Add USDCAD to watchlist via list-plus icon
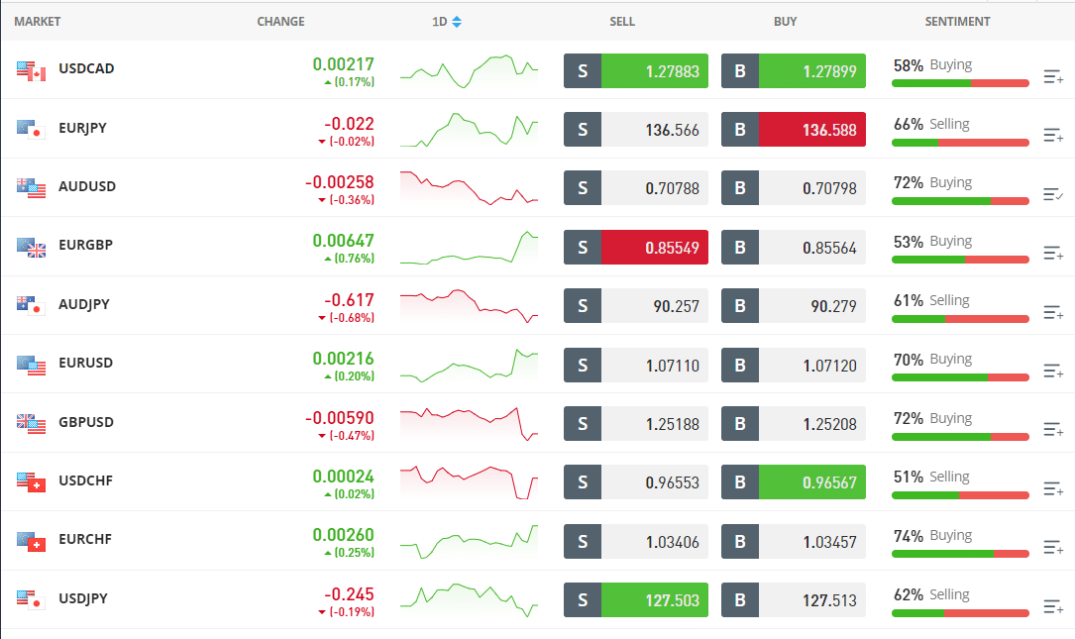 coord(1053,76)
